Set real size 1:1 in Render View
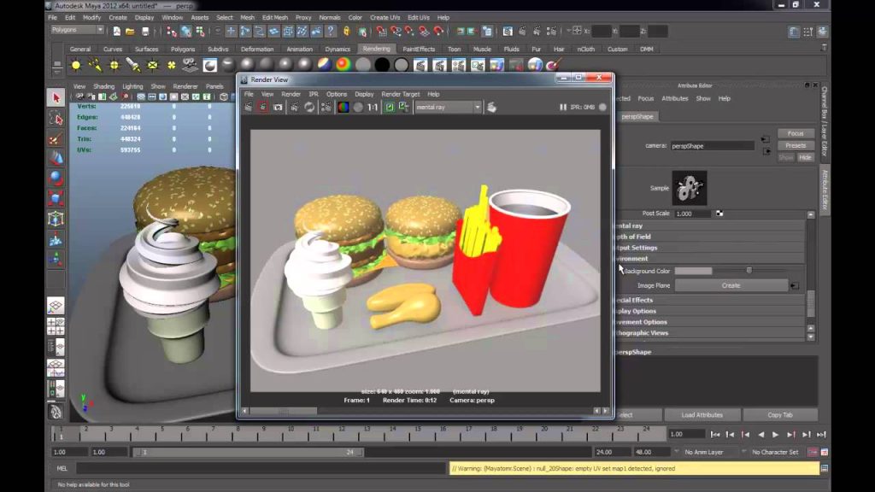The width and height of the screenshot is (875, 492). click(373, 107)
